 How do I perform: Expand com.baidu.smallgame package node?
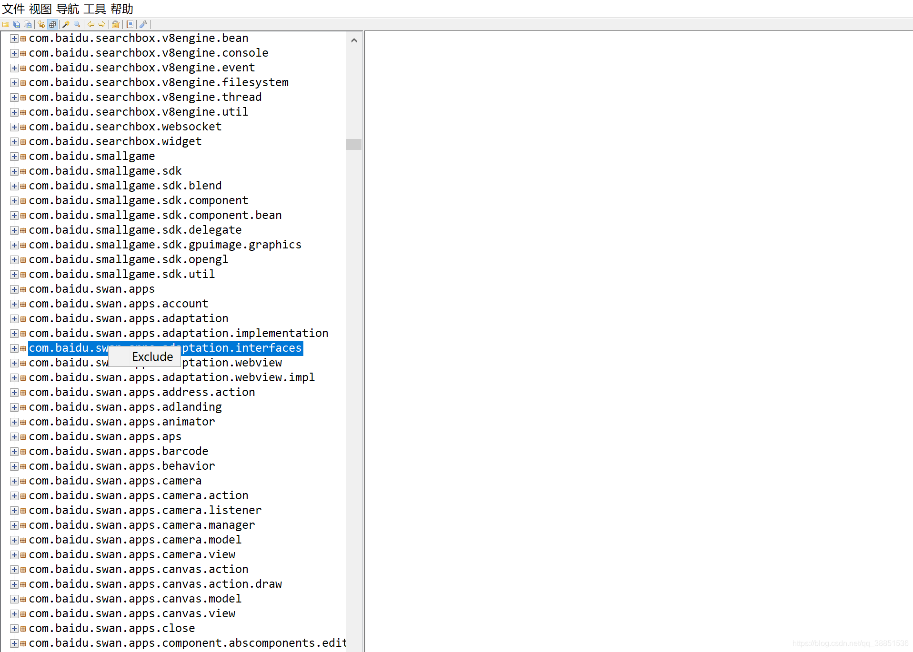point(14,157)
